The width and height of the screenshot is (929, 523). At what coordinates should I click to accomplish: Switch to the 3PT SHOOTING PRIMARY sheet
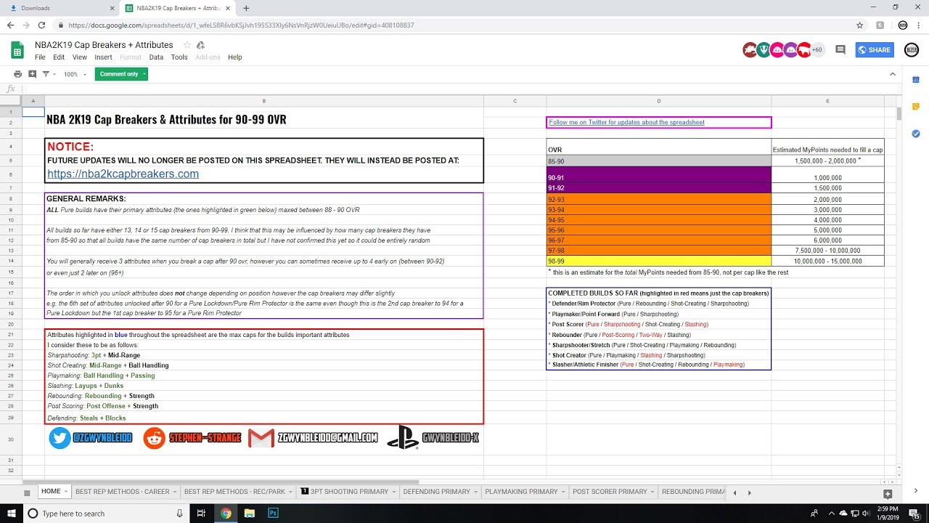[x=349, y=492]
